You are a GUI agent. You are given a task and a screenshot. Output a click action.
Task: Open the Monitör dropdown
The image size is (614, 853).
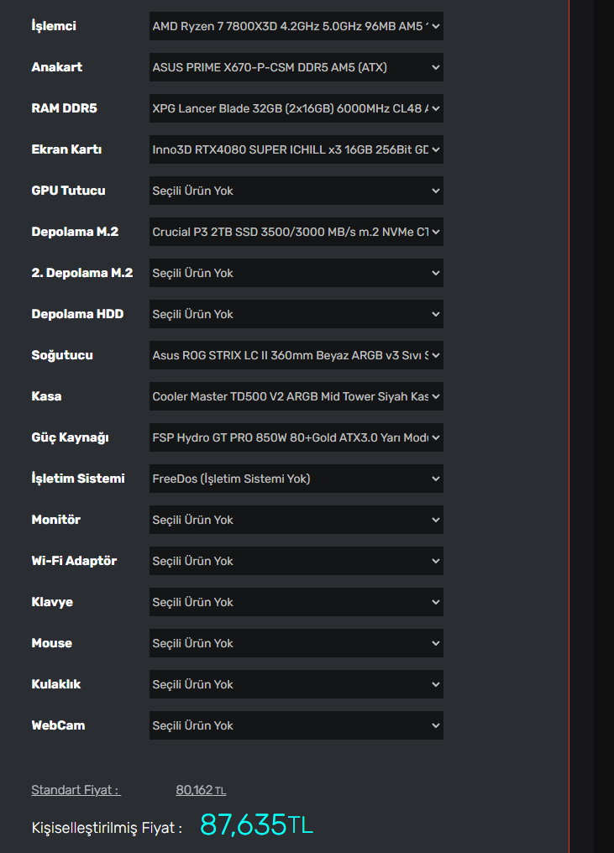click(296, 520)
